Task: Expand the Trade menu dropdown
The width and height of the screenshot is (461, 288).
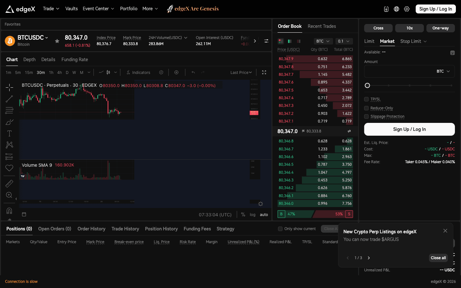Action: click(51, 9)
